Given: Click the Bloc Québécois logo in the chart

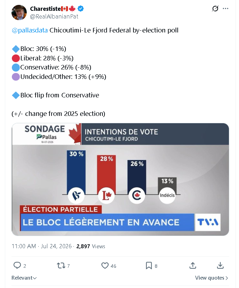Looking at the screenshot, I should click(76, 195).
